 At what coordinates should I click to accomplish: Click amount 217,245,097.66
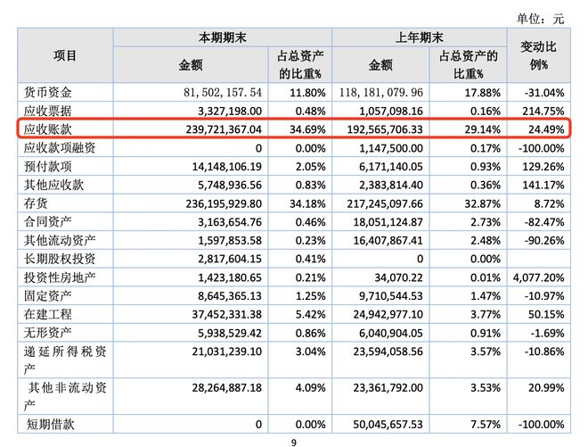point(385,204)
